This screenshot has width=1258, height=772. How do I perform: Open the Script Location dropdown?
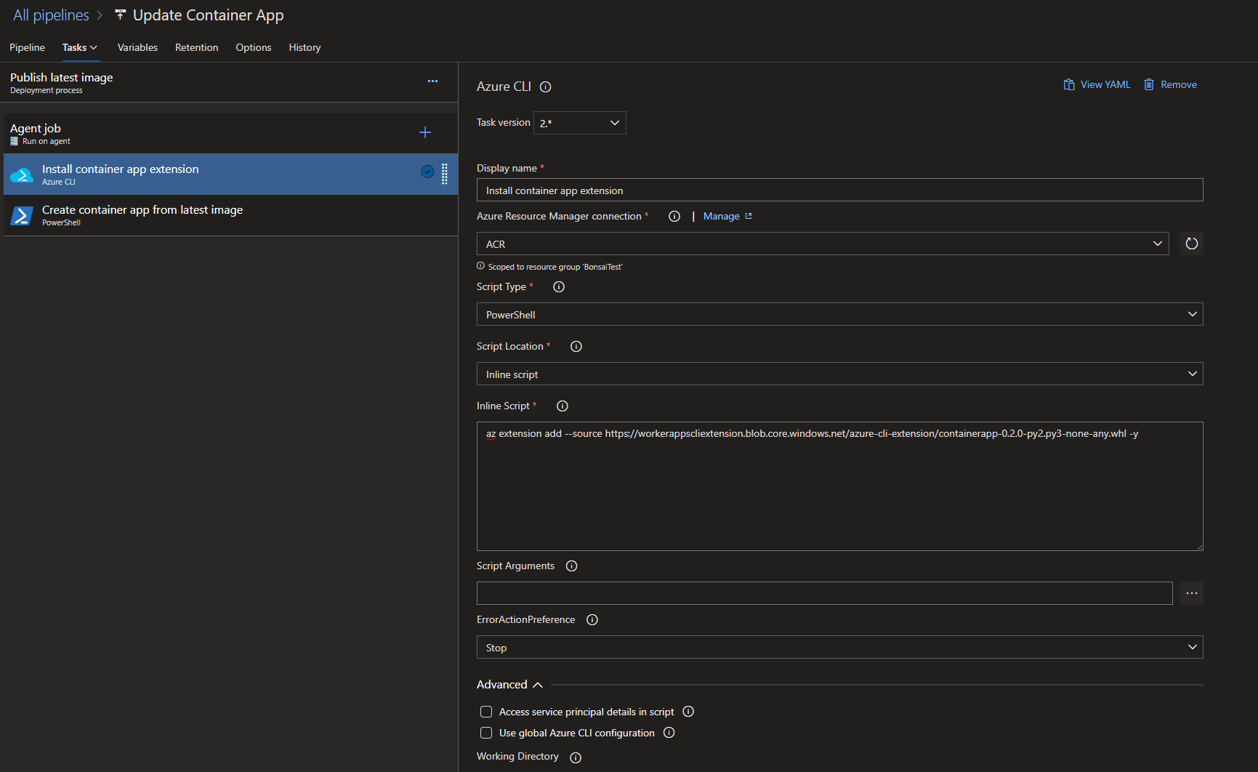tap(840, 374)
